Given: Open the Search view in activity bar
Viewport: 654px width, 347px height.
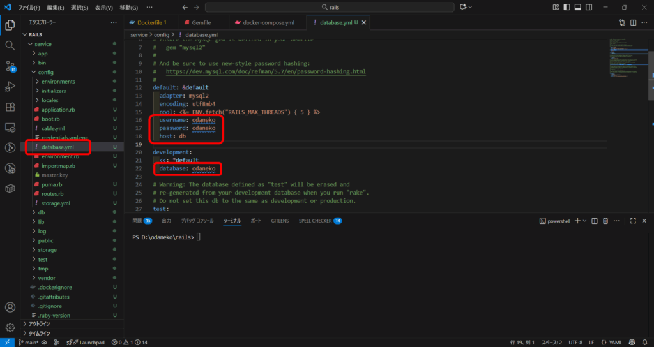Looking at the screenshot, I should click(x=10, y=46).
